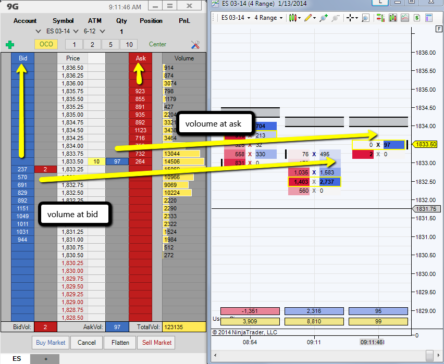
Task: Click the 1,836.50 price row
Action: tap(72, 68)
